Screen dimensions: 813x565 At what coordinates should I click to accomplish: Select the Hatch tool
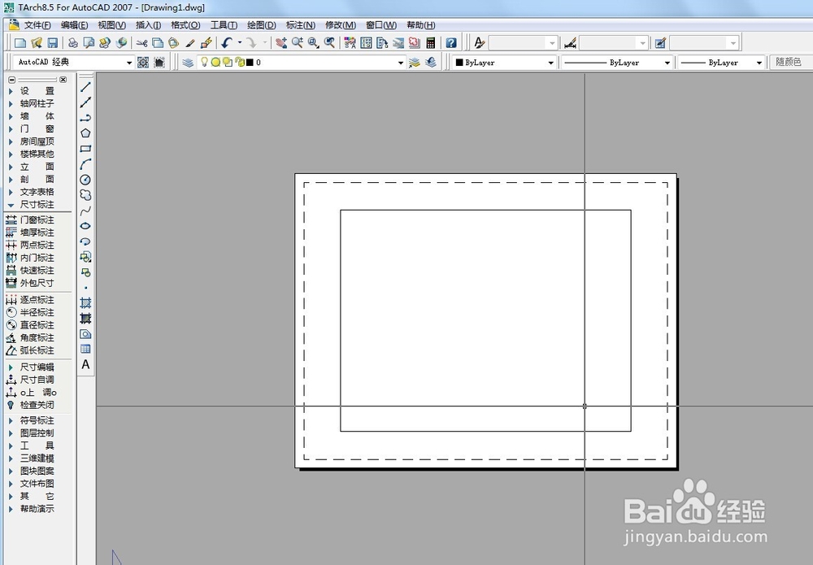85,302
